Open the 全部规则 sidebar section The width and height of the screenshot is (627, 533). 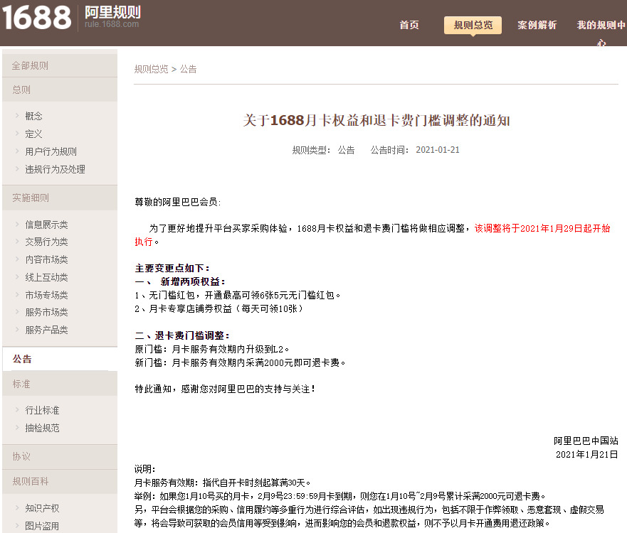tap(60, 65)
